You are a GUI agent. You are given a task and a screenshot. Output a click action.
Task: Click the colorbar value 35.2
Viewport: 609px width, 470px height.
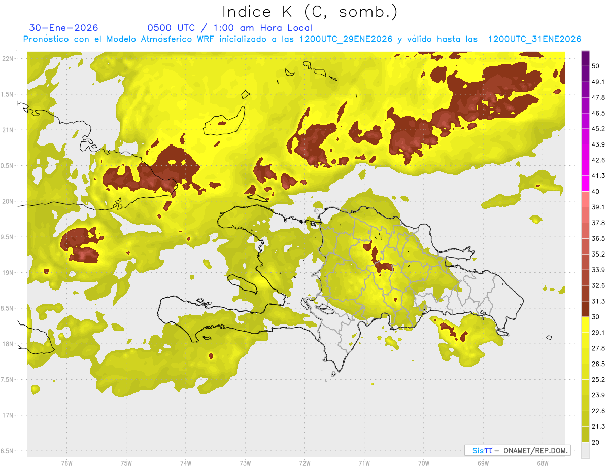tap(598, 254)
